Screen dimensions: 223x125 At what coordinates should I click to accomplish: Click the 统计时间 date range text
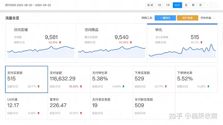pos(28,5)
